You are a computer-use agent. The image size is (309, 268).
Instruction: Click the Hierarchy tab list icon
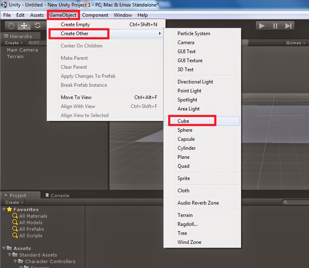pos(6,36)
